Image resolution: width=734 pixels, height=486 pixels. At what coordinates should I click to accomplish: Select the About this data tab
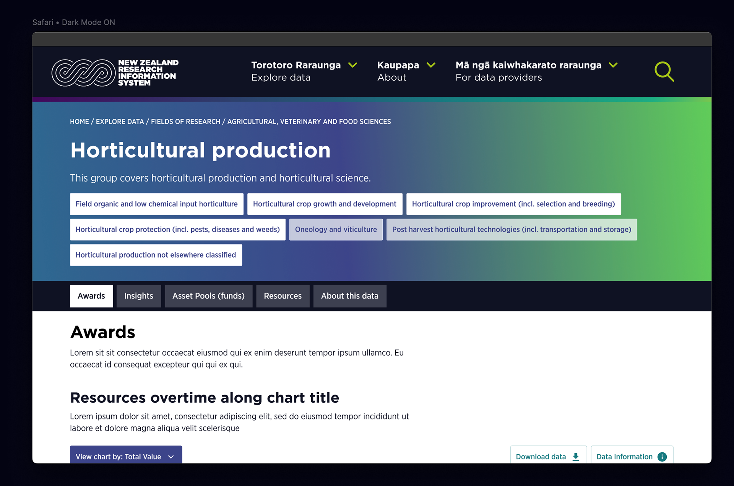(349, 296)
